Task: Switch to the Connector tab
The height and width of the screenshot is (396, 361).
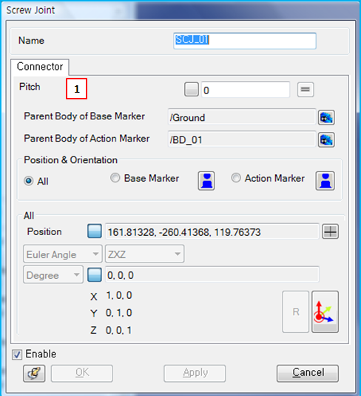Action: (40, 67)
